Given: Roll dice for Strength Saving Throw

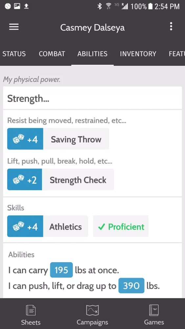Looking at the screenshot, I should tap(25, 139).
